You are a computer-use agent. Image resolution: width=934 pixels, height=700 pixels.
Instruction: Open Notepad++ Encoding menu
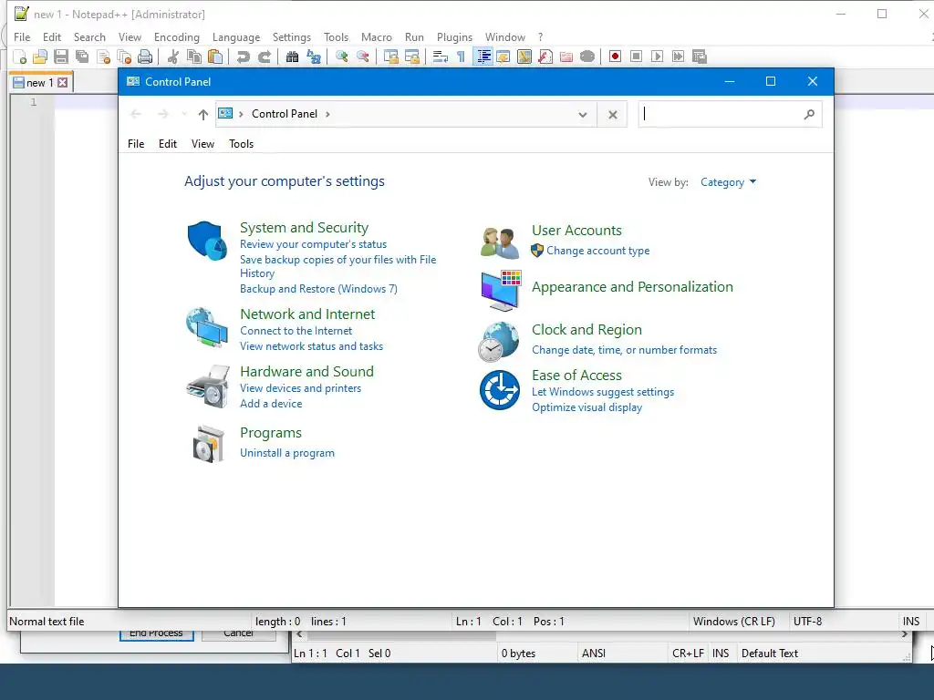pyautogui.click(x=176, y=36)
